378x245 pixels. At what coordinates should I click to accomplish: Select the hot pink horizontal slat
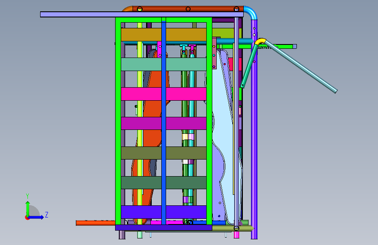click(x=163, y=94)
